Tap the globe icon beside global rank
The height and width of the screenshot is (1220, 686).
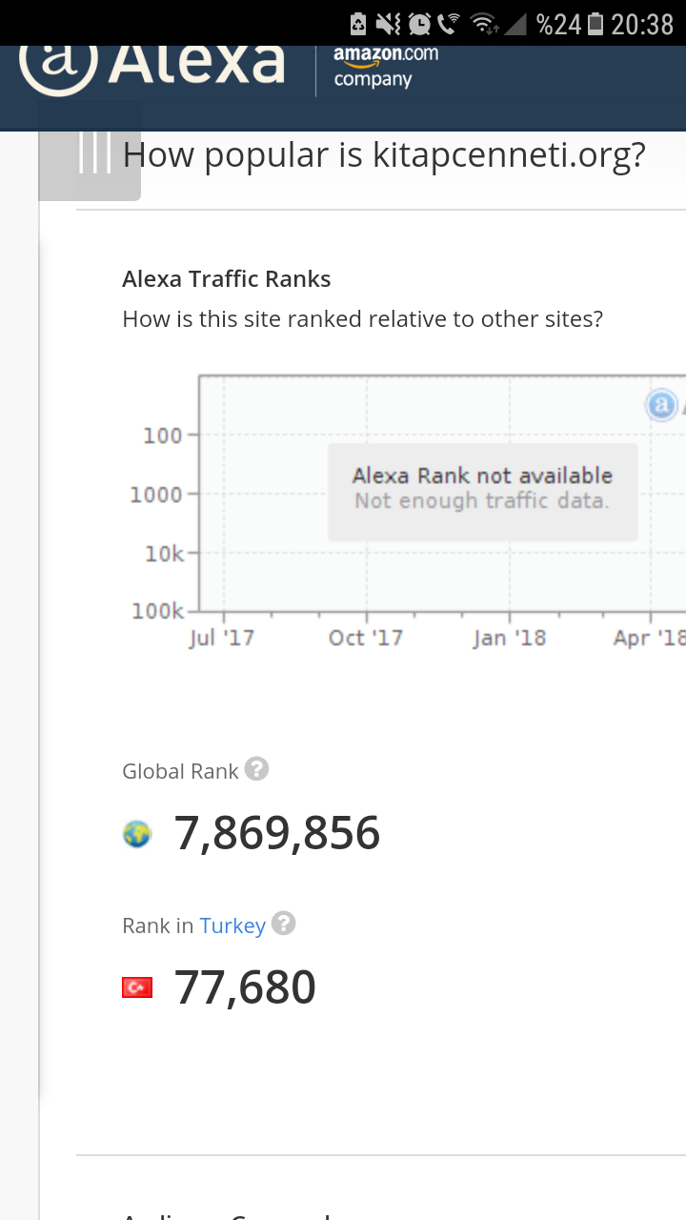[137, 835]
